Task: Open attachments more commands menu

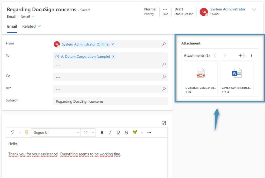Action: [x=252, y=55]
